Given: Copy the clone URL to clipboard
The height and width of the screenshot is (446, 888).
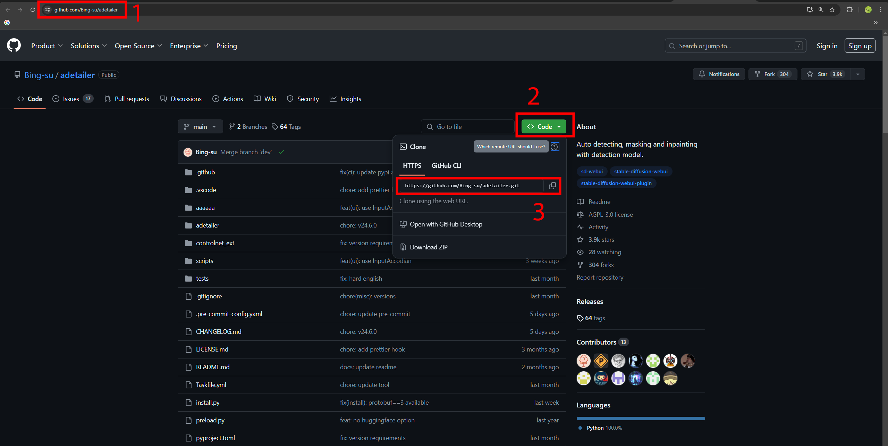Looking at the screenshot, I should click(552, 186).
